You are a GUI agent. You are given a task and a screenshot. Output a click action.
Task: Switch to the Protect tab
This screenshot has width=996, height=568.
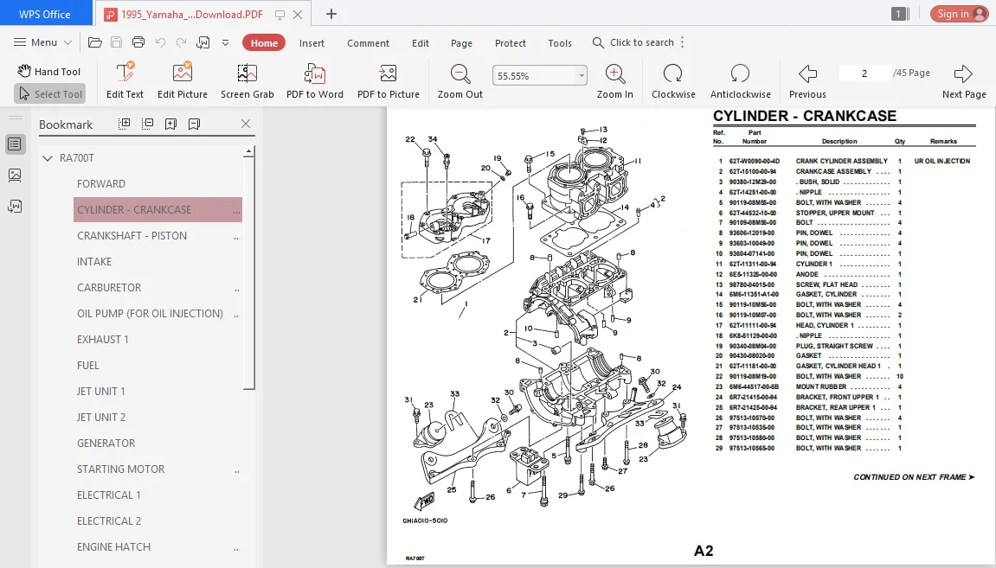pyautogui.click(x=510, y=43)
